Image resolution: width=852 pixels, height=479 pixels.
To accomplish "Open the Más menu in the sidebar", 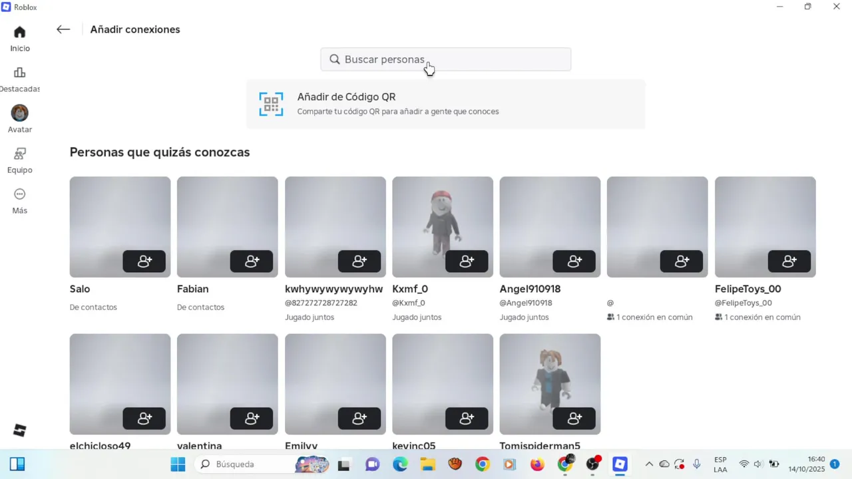I will 20,201.
